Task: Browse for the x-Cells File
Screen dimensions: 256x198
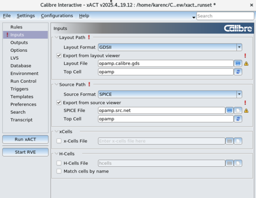Action: [230, 141]
